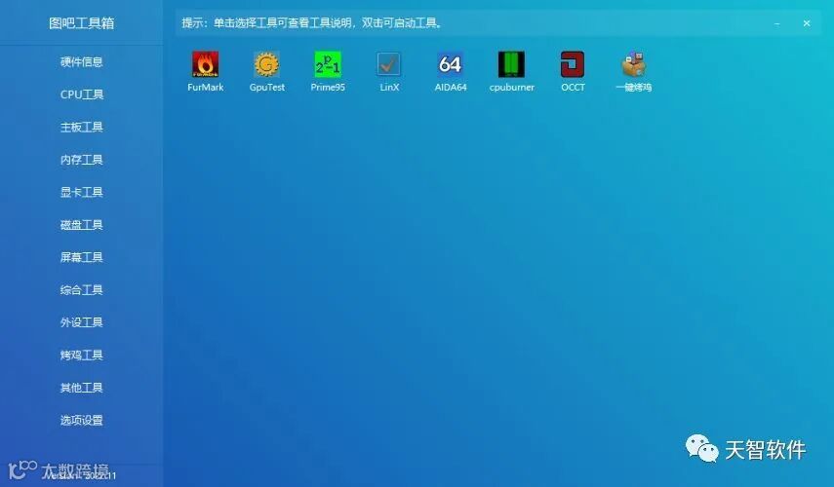Go to the 综合工具 category
834x487 pixels.
[x=81, y=290]
